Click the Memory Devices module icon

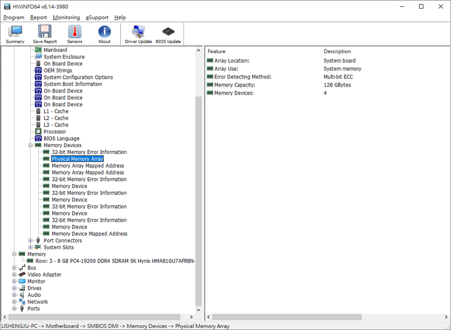(38, 145)
